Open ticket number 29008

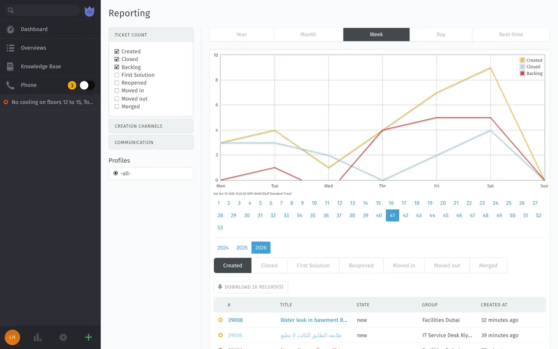pos(235,320)
